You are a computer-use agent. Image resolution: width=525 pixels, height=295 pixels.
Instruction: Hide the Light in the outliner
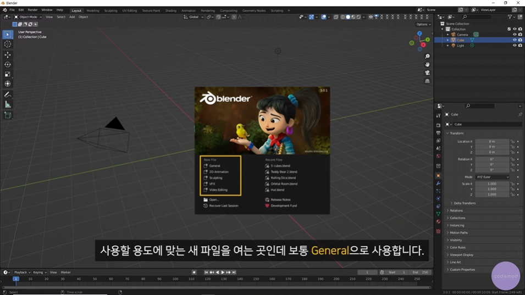(515, 46)
